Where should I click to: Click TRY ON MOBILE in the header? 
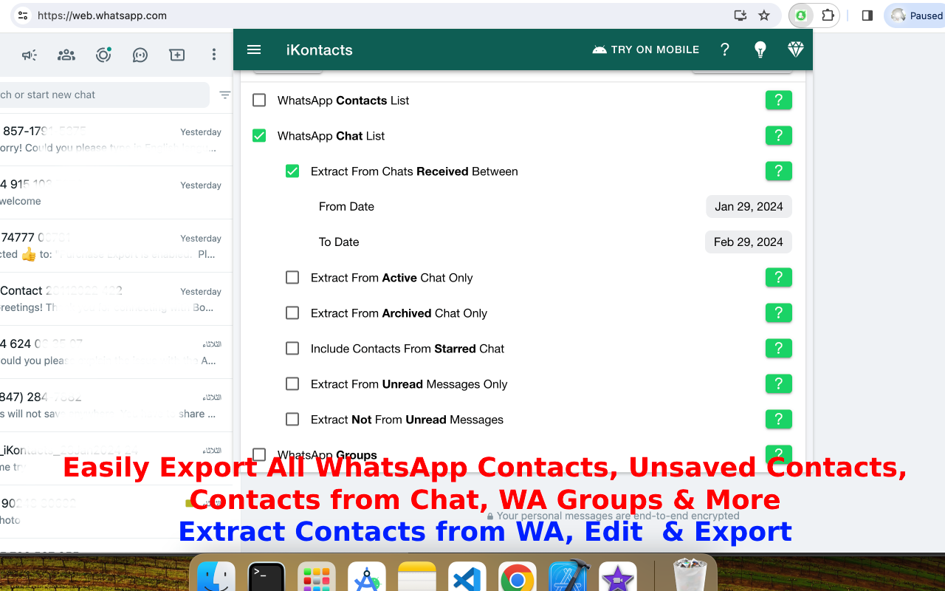645,49
